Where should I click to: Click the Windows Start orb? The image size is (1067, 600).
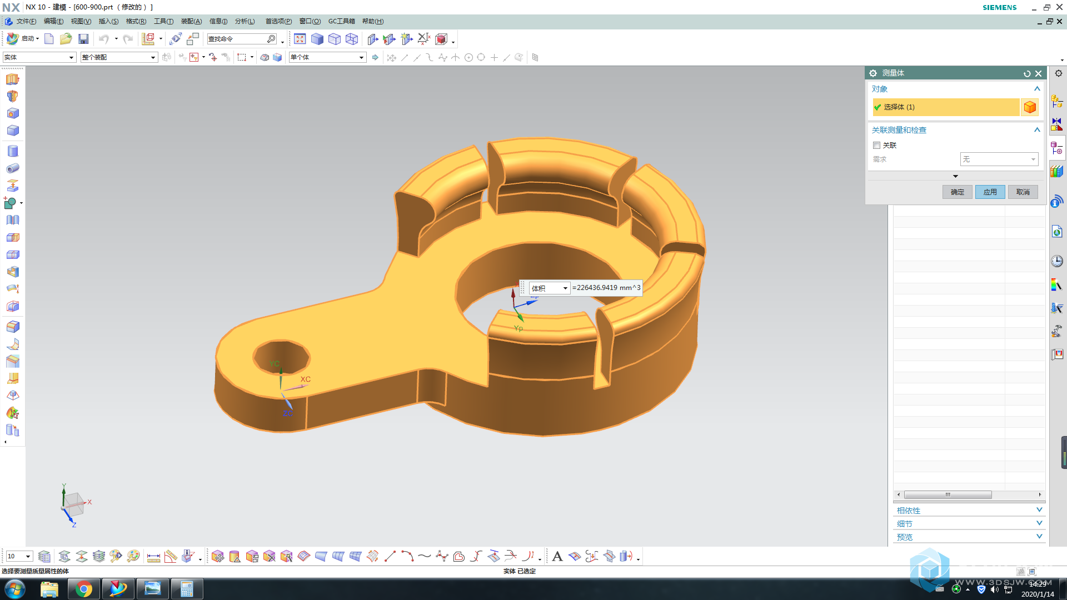(x=14, y=589)
